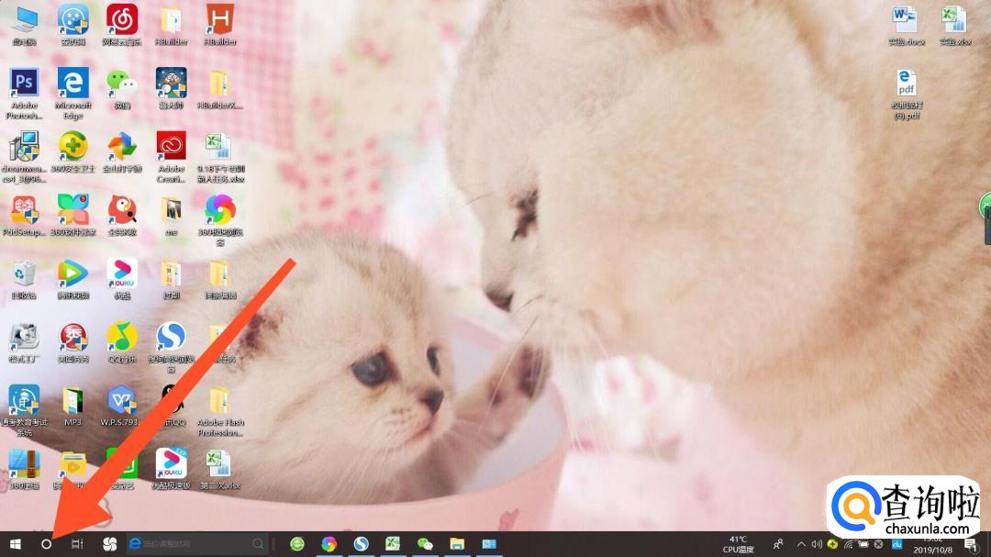991x557 pixels.
Task: Select the Microsoft Edge shortcut
Action: [x=72, y=94]
